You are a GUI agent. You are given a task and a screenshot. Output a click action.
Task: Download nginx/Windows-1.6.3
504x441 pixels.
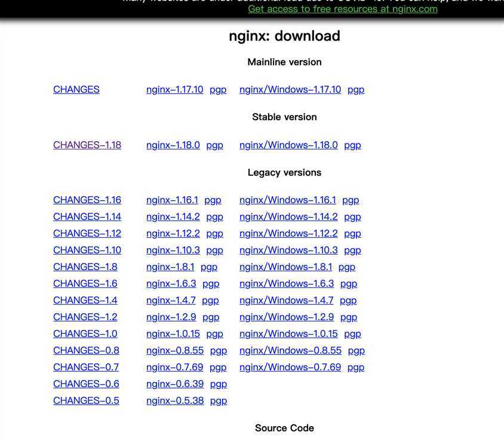287,284
